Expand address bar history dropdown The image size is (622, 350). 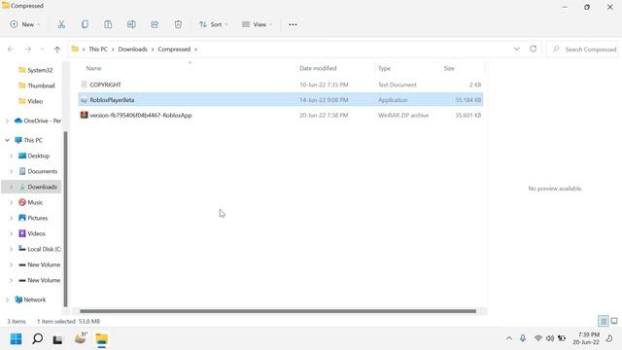click(x=516, y=49)
